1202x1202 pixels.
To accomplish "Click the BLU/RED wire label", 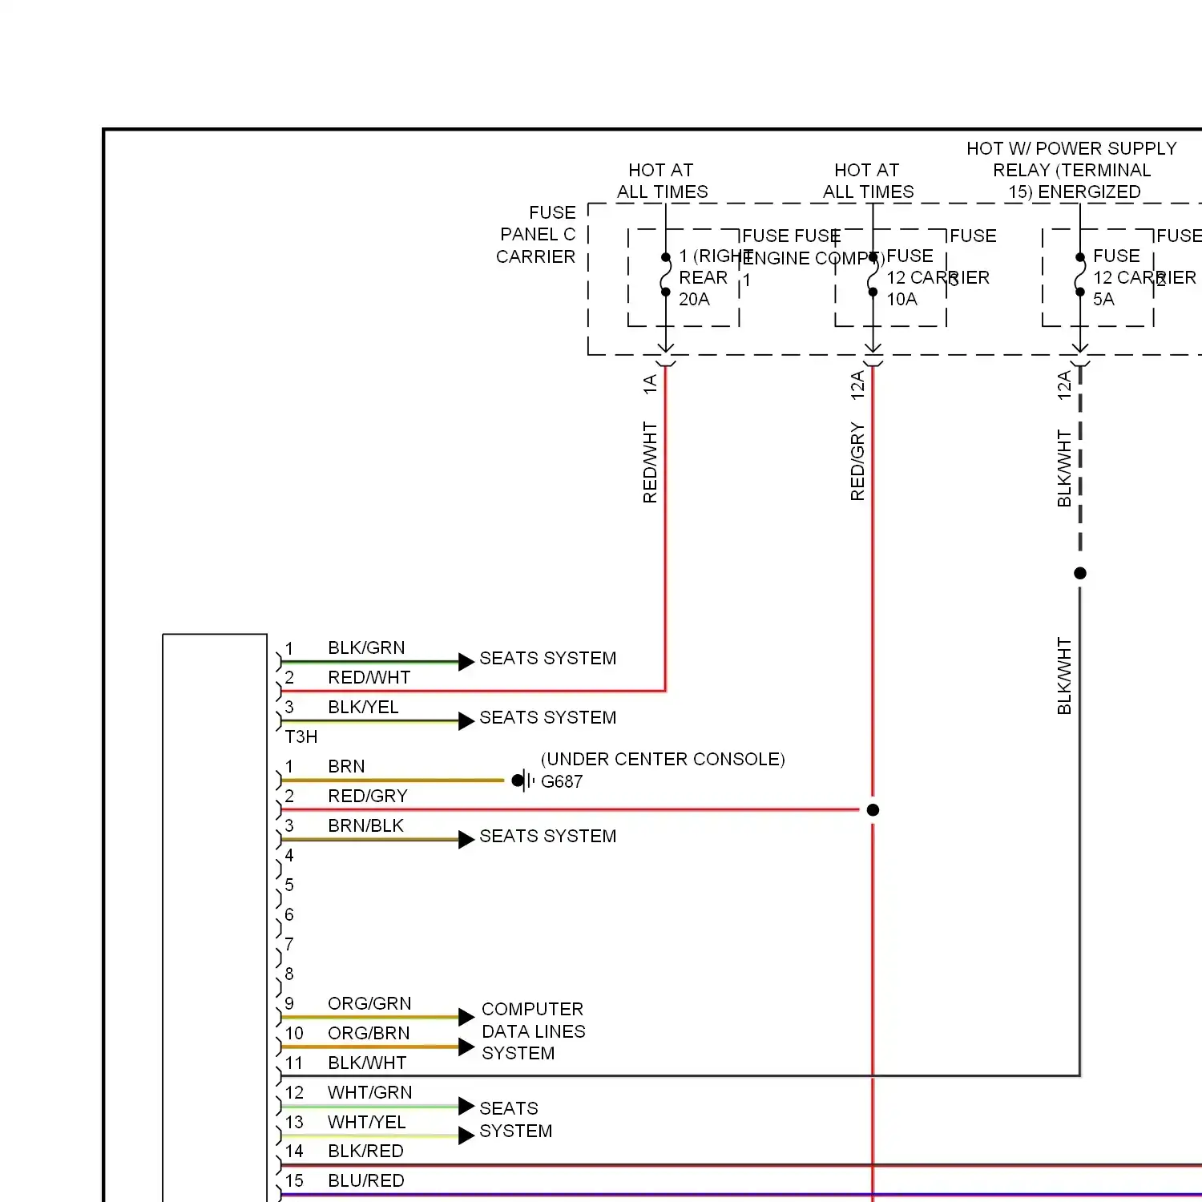I will pos(366,1180).
